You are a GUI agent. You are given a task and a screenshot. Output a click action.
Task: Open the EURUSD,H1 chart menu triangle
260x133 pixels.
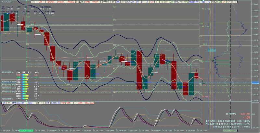[2, 2]
